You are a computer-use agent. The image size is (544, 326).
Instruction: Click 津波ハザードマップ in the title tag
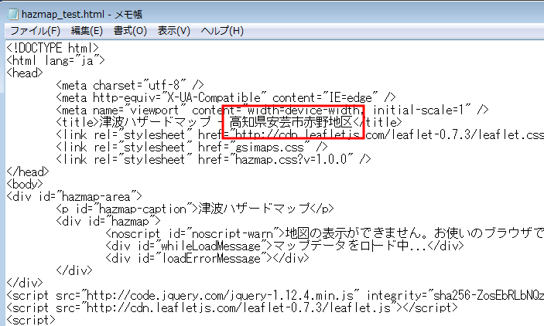click(155, 122)
